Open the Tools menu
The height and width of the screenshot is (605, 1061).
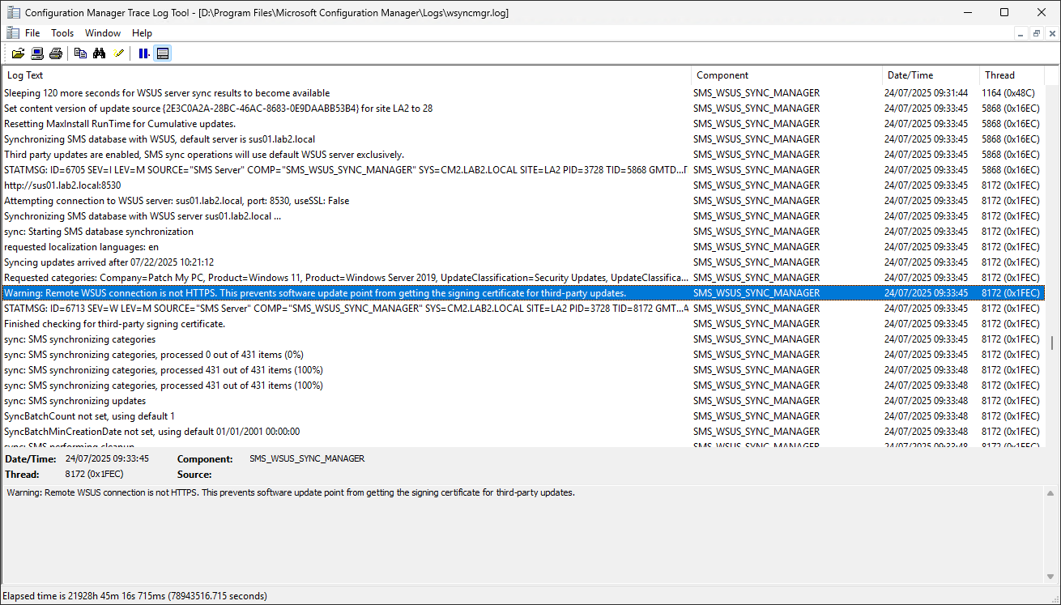(62, 32)
